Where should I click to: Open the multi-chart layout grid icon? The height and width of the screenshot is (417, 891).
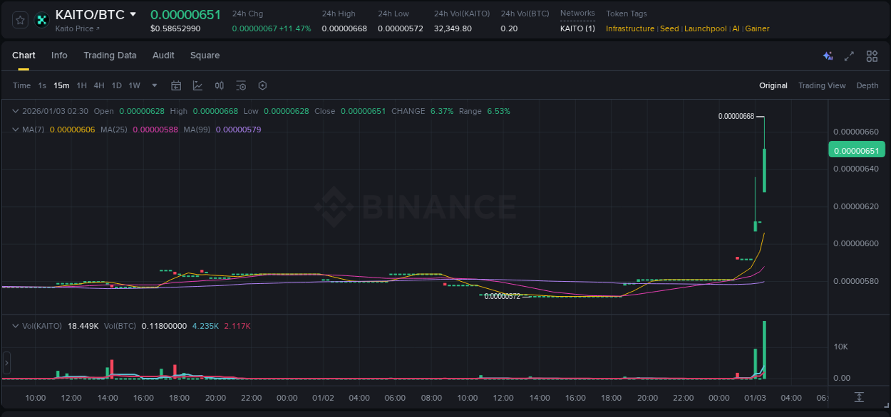872,56
